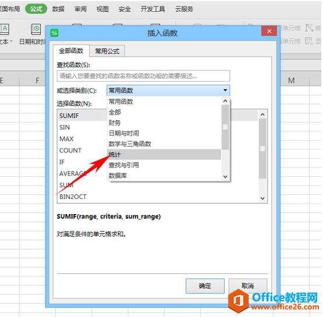Choose 统计 in the category list
Image resolution: width=323 pixels, height=317 pixels.
point(164,154)
